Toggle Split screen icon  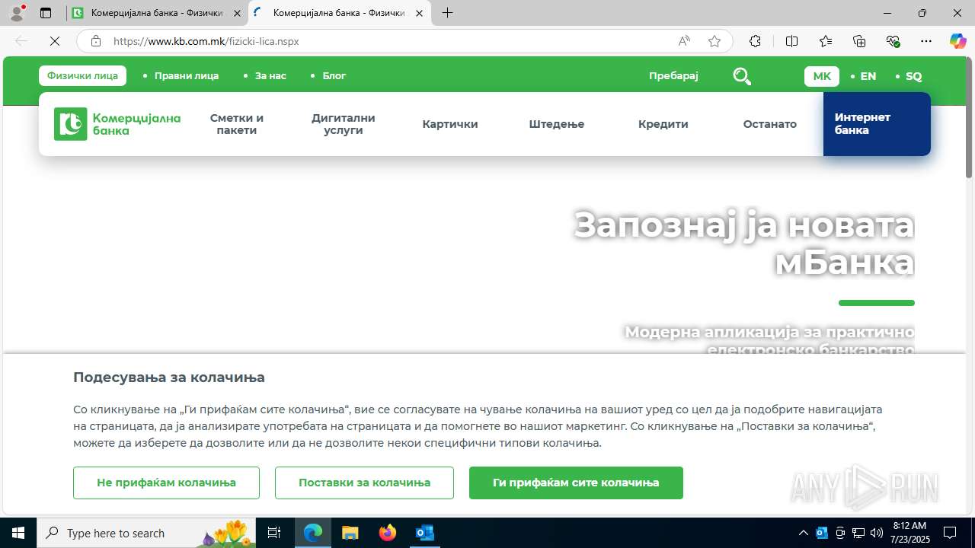791,41
